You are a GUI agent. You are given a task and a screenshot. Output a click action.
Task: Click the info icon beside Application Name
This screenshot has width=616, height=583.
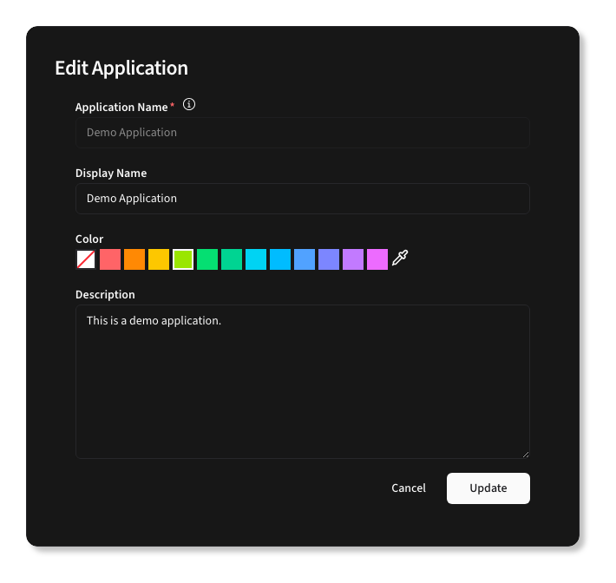coord(189,105)
